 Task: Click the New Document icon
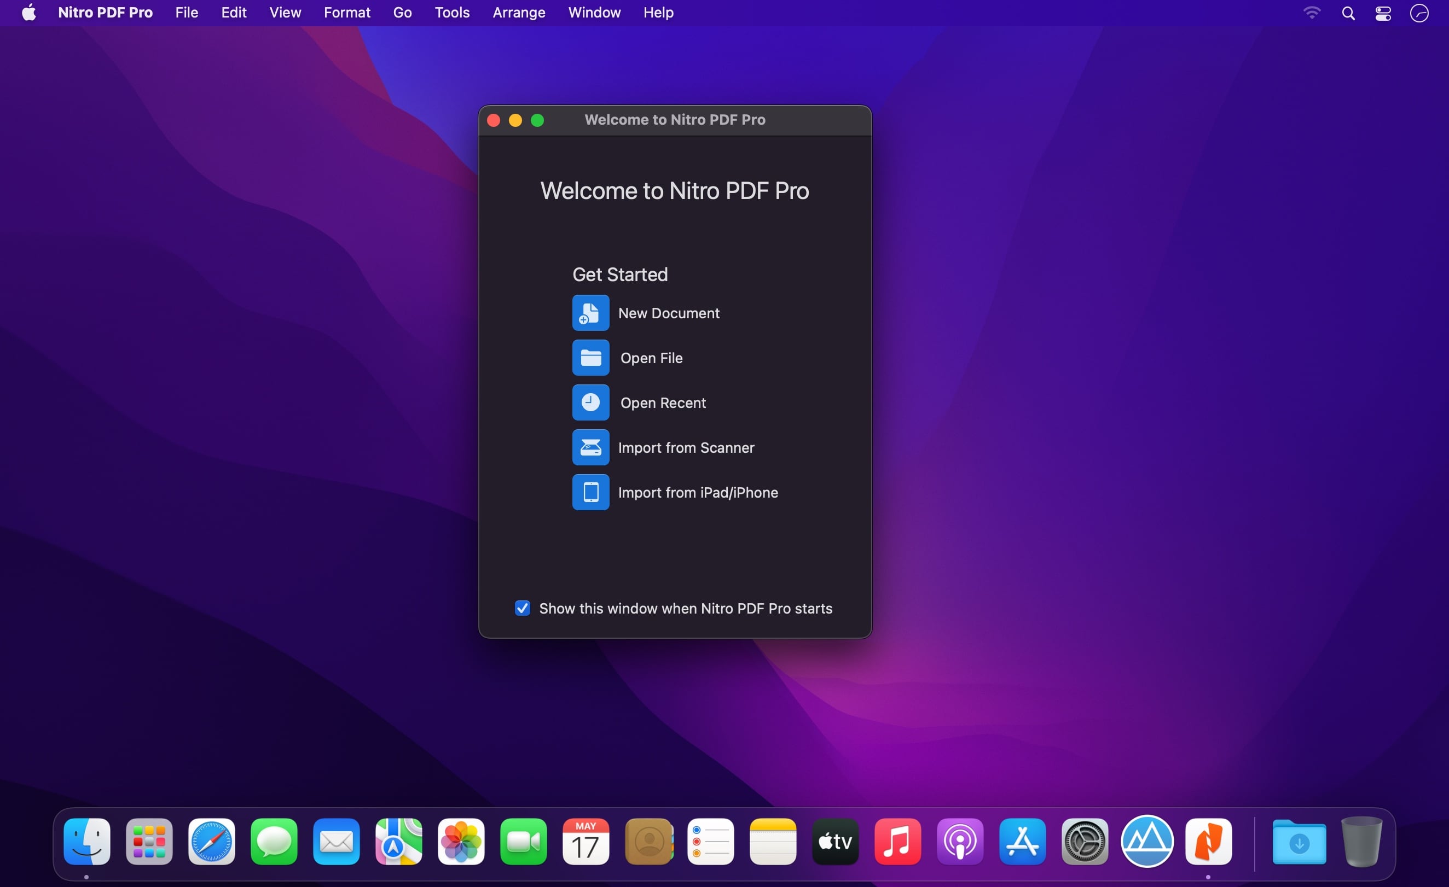tap(590, 313)
